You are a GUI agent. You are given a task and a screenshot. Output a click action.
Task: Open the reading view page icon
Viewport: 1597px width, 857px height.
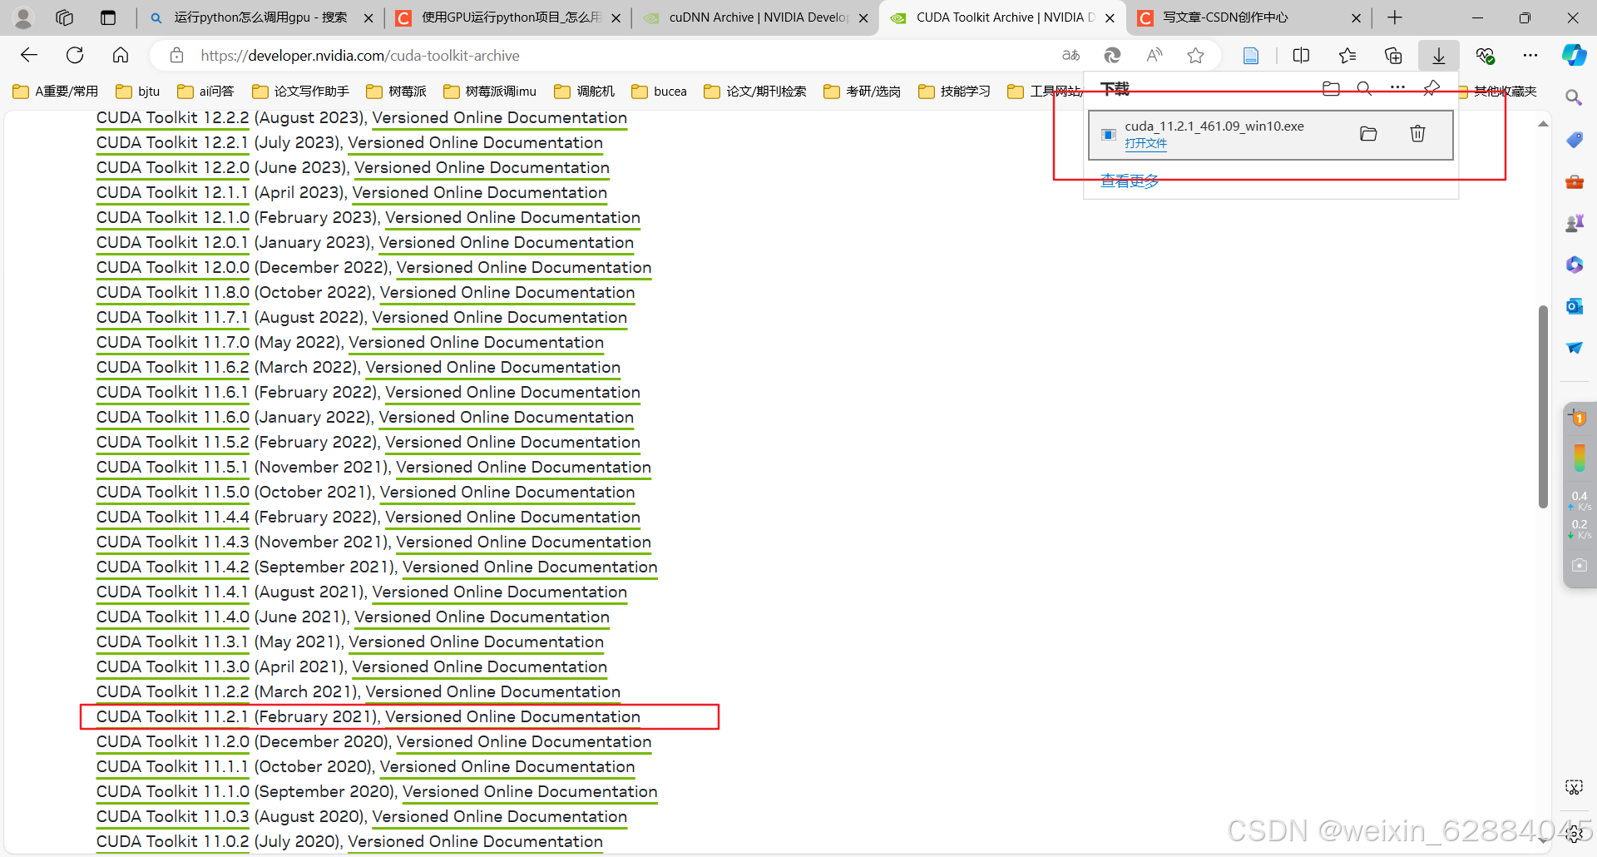(1250, 56)
